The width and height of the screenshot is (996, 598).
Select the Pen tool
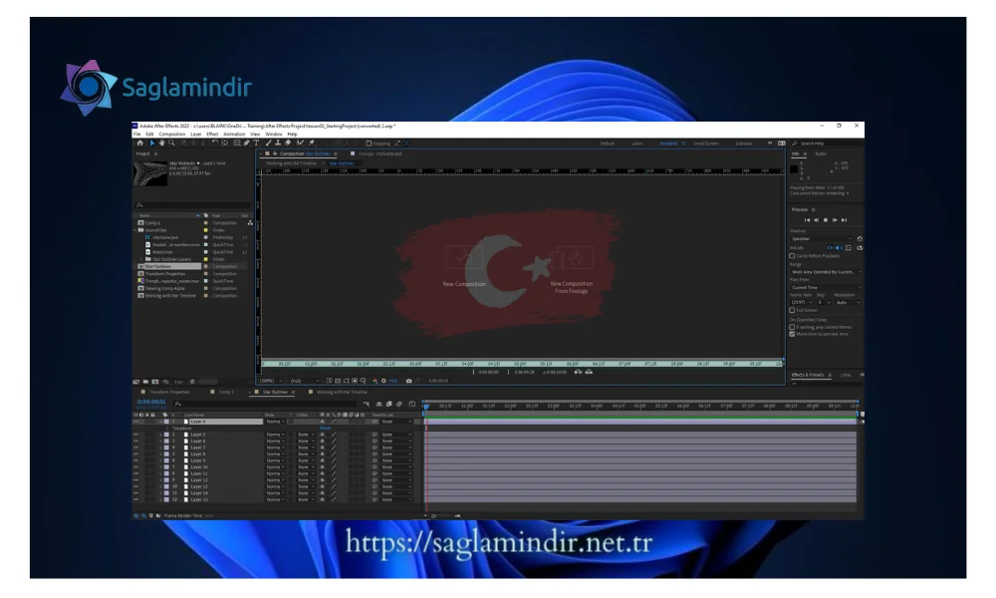(246, 143)
